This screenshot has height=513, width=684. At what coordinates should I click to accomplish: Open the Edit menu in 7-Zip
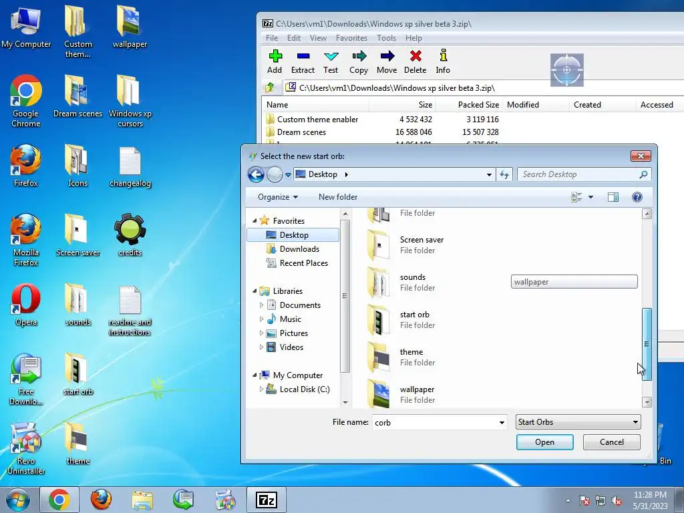coord(294,38)
